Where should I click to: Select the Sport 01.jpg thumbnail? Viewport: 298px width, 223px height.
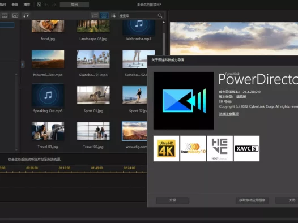93,95
